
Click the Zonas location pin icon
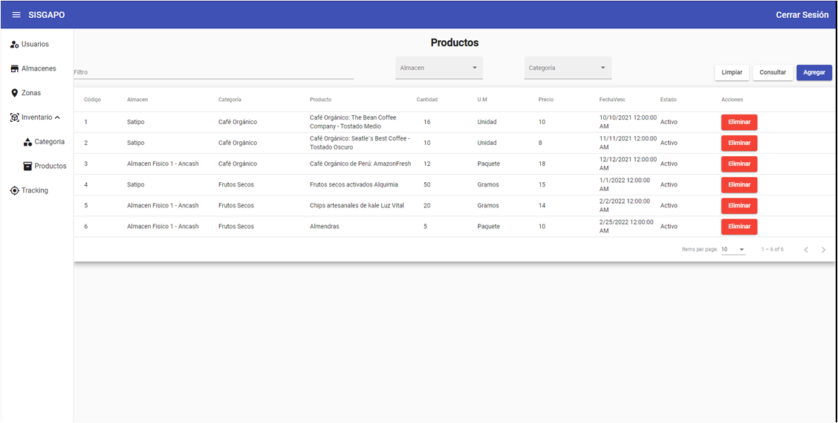point(14,94)
